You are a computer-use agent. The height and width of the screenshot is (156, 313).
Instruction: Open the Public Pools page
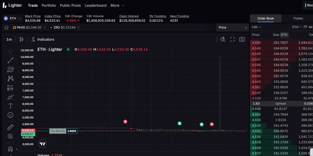70,5
